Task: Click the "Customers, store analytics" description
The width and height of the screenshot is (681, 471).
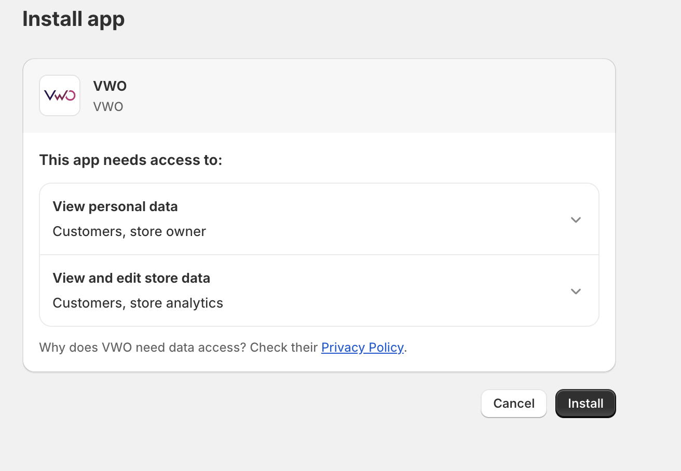Action: point(138,303)
